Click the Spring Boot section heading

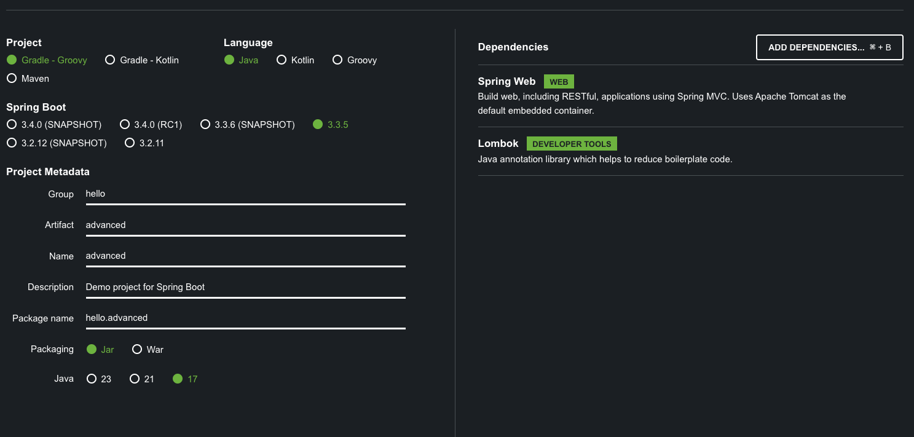tap(36, 108)
